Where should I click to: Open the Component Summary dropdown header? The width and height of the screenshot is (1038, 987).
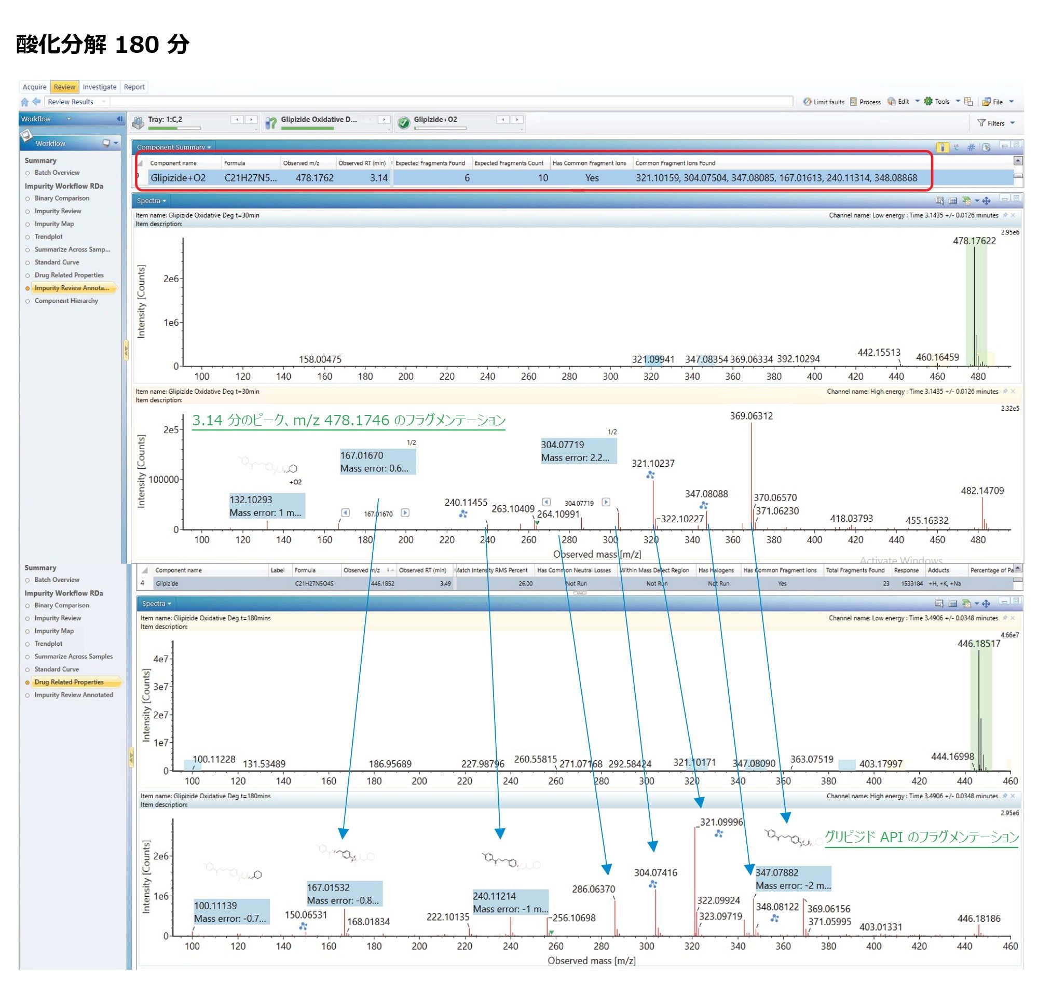tap(174, 147)
